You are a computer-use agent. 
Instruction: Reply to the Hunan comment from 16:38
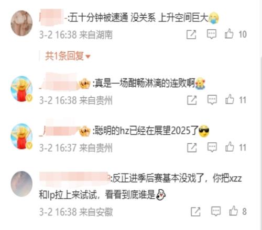coord(212,34)
